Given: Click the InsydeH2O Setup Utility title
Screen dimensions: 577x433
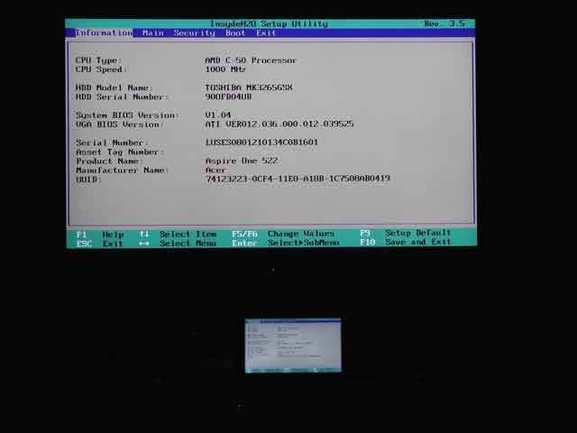Looking at the screenshot, I should pos(269,24).
